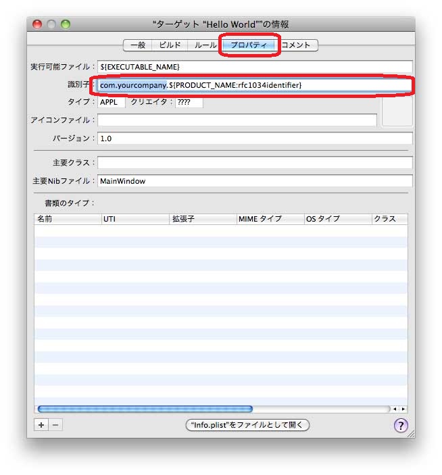The height and width of the screenshot is (475, 442).
Task: Open the ルール tab
Action: [x=205, y=45]
